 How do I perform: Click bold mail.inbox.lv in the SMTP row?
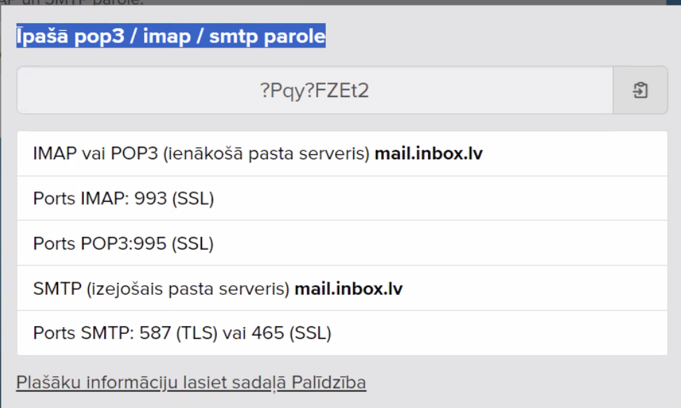click(x=348, y=288)
